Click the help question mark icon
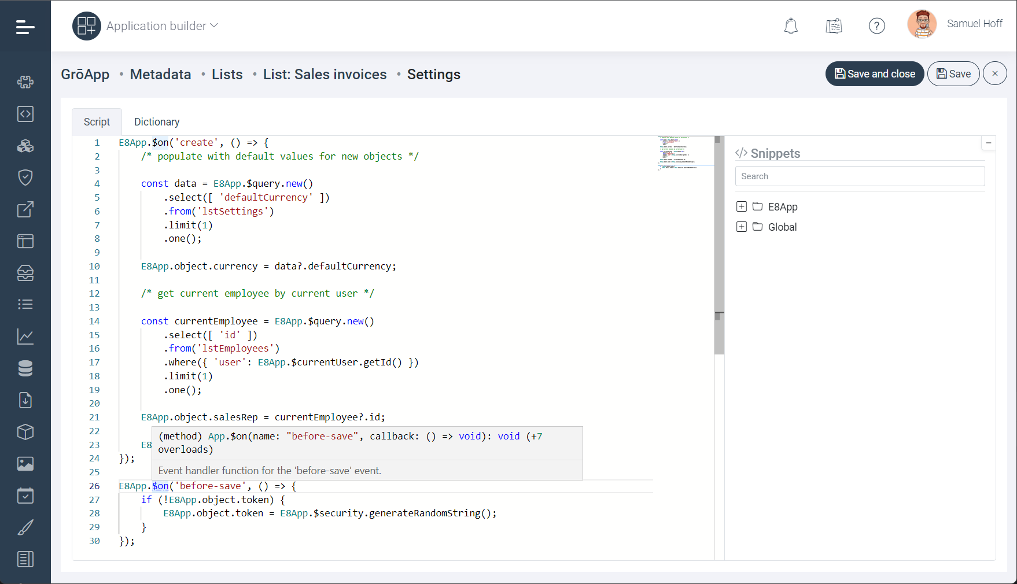This screenshot has width=1017, height=584. click(876, 26)
